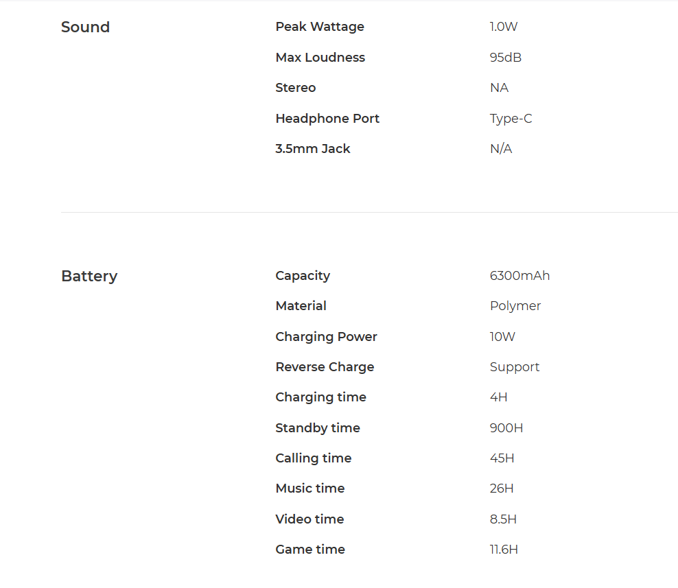
Task: Click the Headphone Port label
Action: [x=327, y=119]
